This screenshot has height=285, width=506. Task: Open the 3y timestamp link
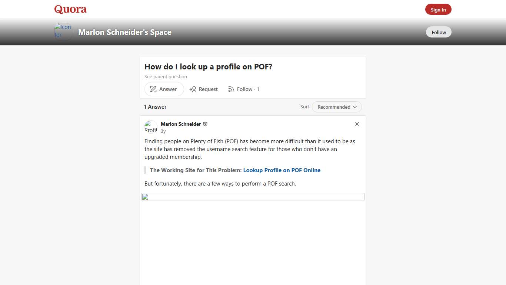click(x=163, y=131)
